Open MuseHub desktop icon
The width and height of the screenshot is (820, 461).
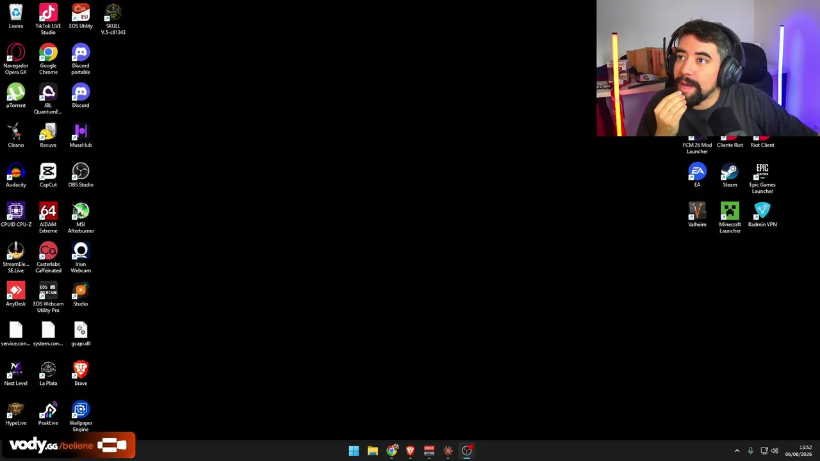tap(81, 132)
